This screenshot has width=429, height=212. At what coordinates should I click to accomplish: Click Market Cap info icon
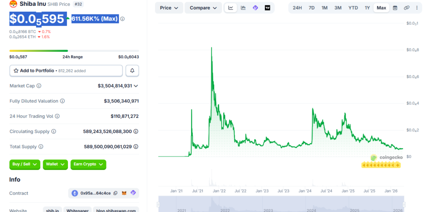click(39, 86)
